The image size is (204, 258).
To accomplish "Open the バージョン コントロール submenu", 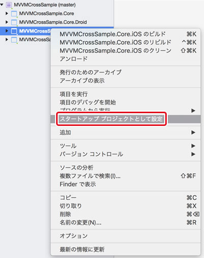I will point(125,154).
